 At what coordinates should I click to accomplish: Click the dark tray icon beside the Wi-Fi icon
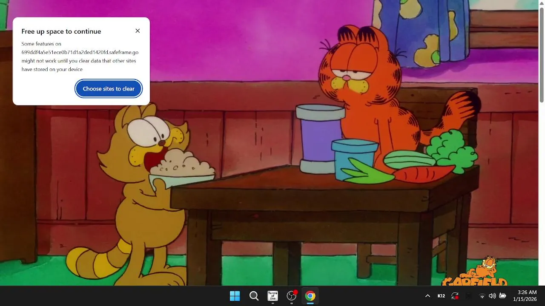point(469,296)
